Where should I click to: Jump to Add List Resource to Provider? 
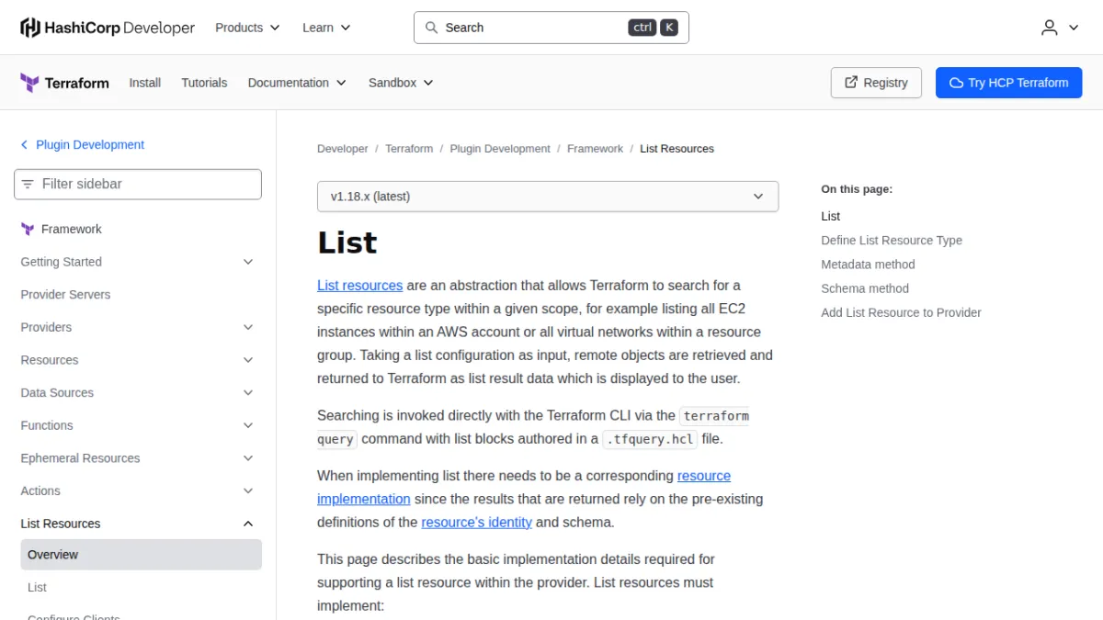901,312
